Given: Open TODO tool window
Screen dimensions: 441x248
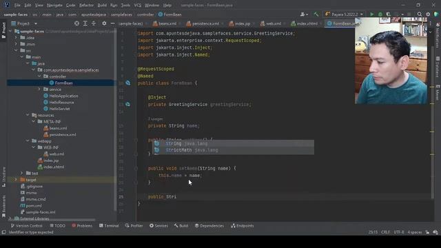Looking at the screenshot, I should (57, 226).
